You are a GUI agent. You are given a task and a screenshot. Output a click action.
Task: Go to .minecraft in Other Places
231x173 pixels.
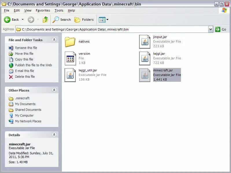22,98
